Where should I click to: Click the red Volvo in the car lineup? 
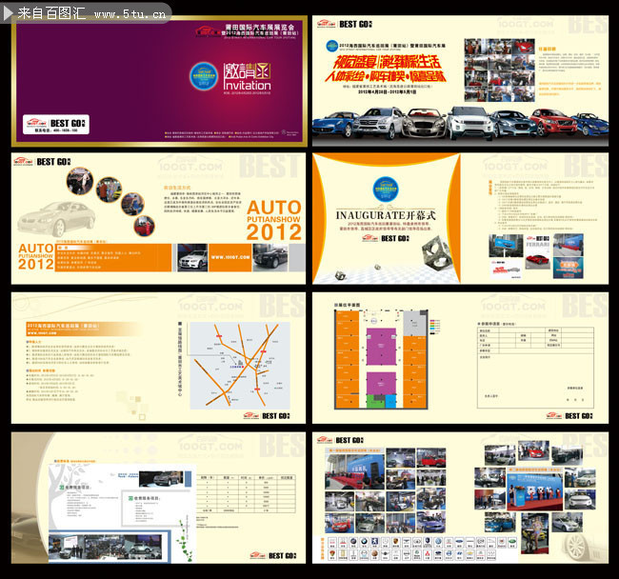pos(553,122)
